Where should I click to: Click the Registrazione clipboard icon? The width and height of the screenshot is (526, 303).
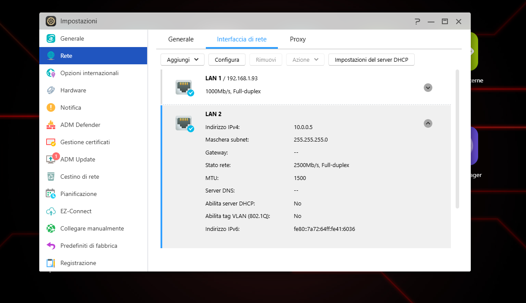(51, 263)
